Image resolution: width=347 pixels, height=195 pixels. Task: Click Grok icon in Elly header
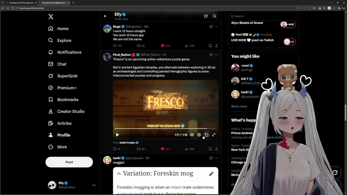tap(206, 16)
